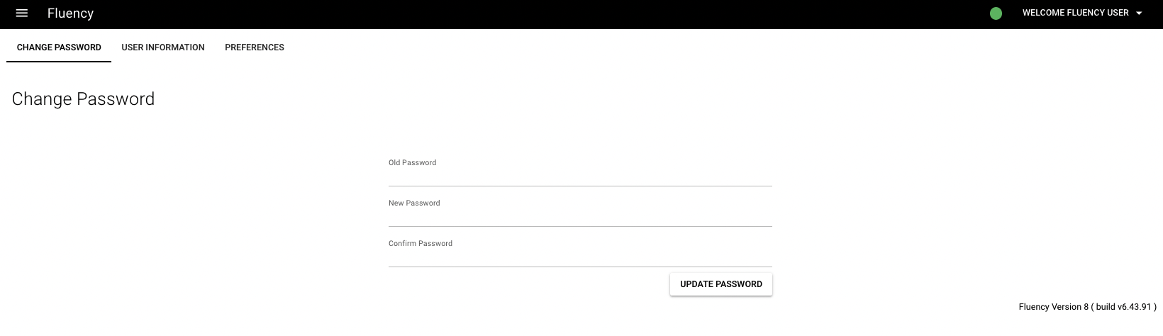This screenshot has height=336, width=1163.
Task: Click the Fluency Version 8 build text
Action: pyautogui.click(x=1087, y=307)
